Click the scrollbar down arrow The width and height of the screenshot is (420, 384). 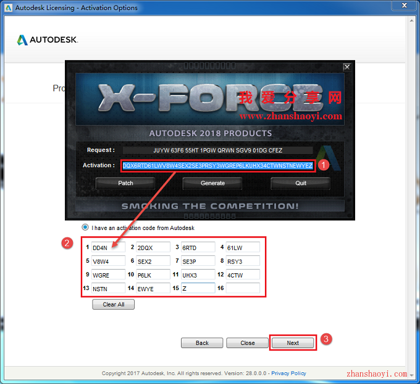click(412, 375)
